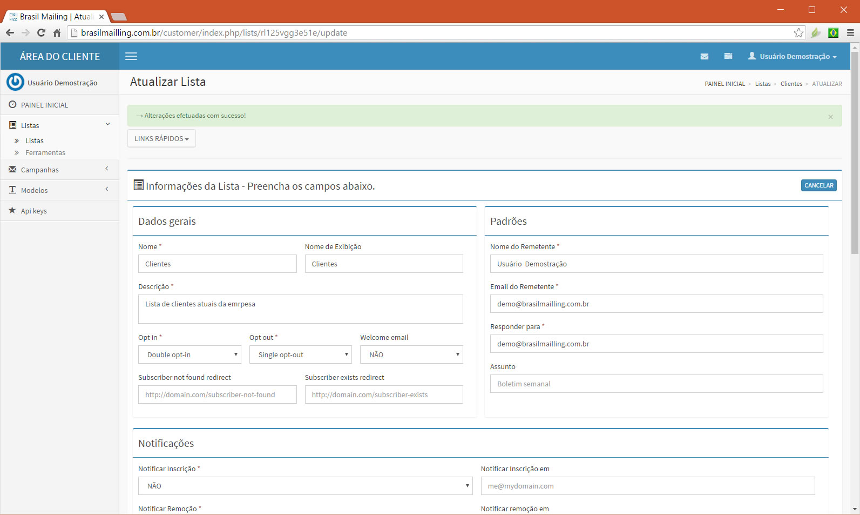The height and width of the screenshot is (515, 860).
Task: Open the Opt in dropdown
Action: (189, 355)
